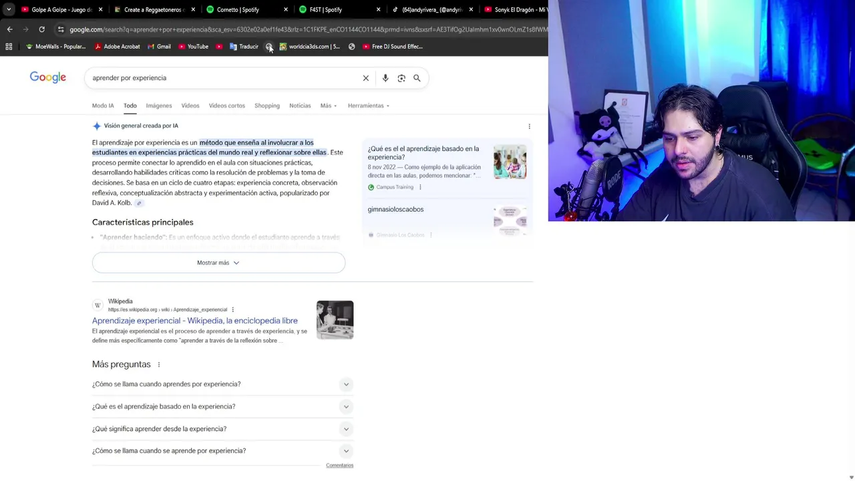
Task: Expand '¿Qué es el aprendizaje basado en la experiencia?'
Action: (x=222, y=406)
